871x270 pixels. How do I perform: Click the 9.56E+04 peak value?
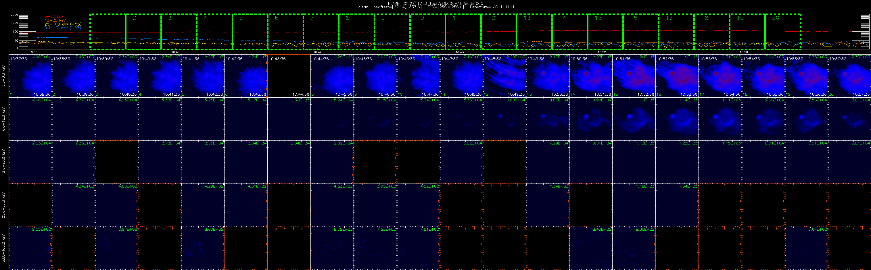[818, 100]
